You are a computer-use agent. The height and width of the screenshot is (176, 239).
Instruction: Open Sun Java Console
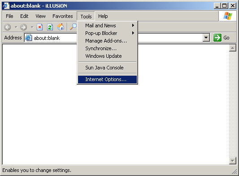pyautogui.click(x=108, y=68)
